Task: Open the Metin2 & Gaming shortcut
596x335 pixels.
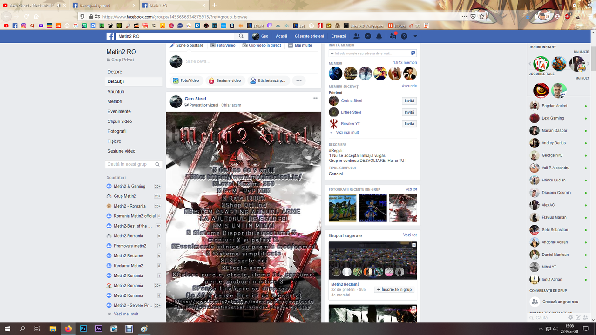Action: pyautogui.click(x=129, y=186)
